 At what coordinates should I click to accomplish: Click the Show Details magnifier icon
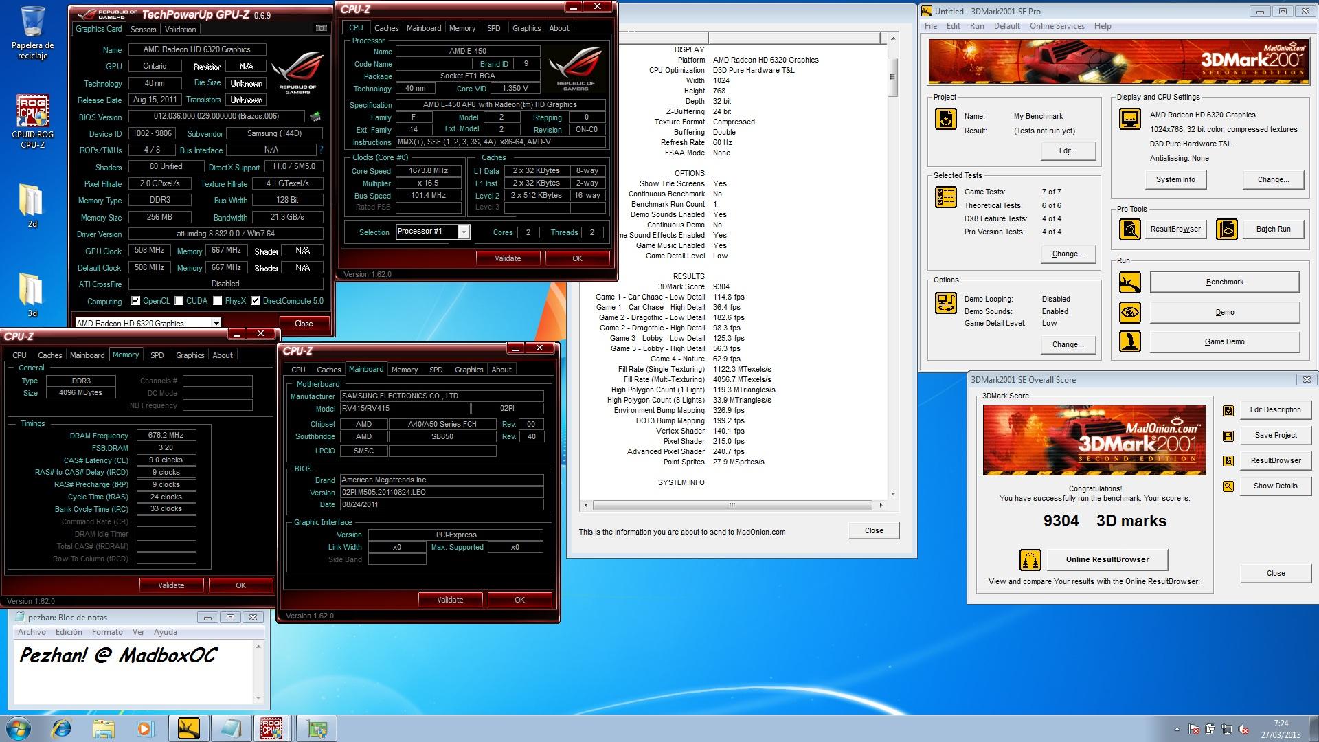click(1228, 486)
